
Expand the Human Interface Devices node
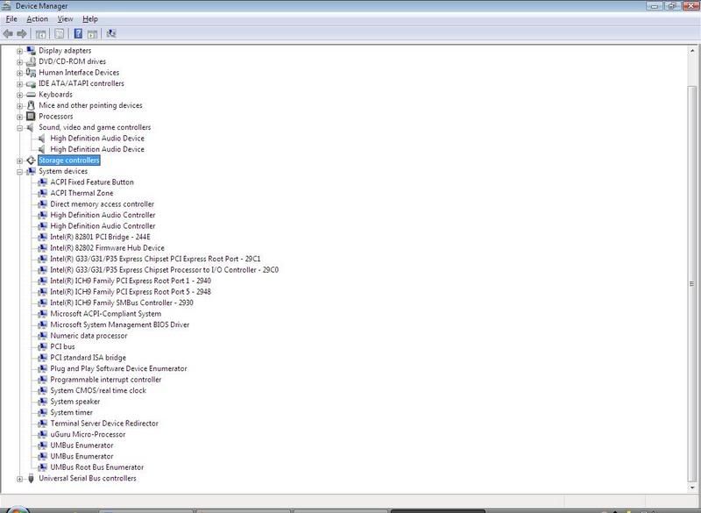click(19, 73)
